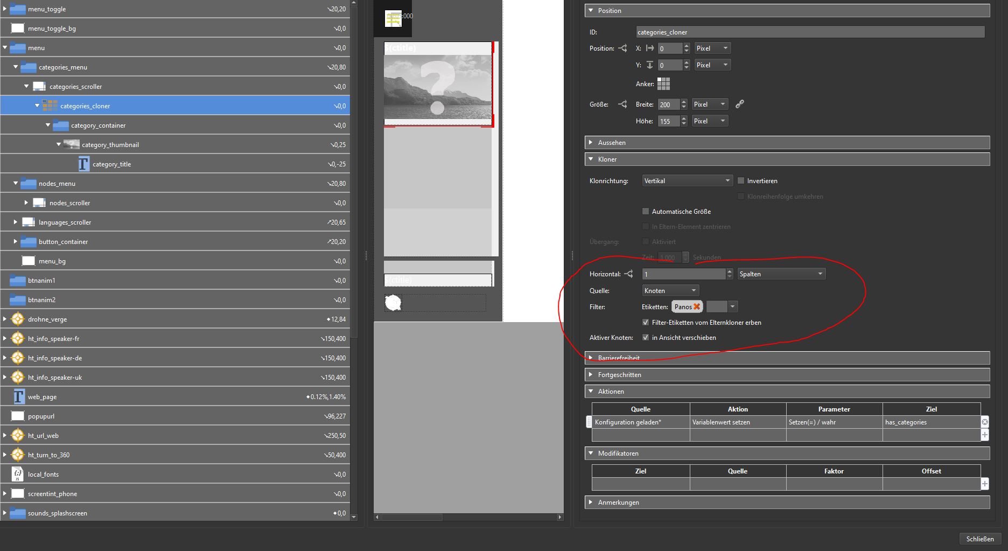Image resolution: width=1008 pixels, height=551 pixels.
Task: Expand the nodes_scroller tree node
Action: tap(26, 203)
